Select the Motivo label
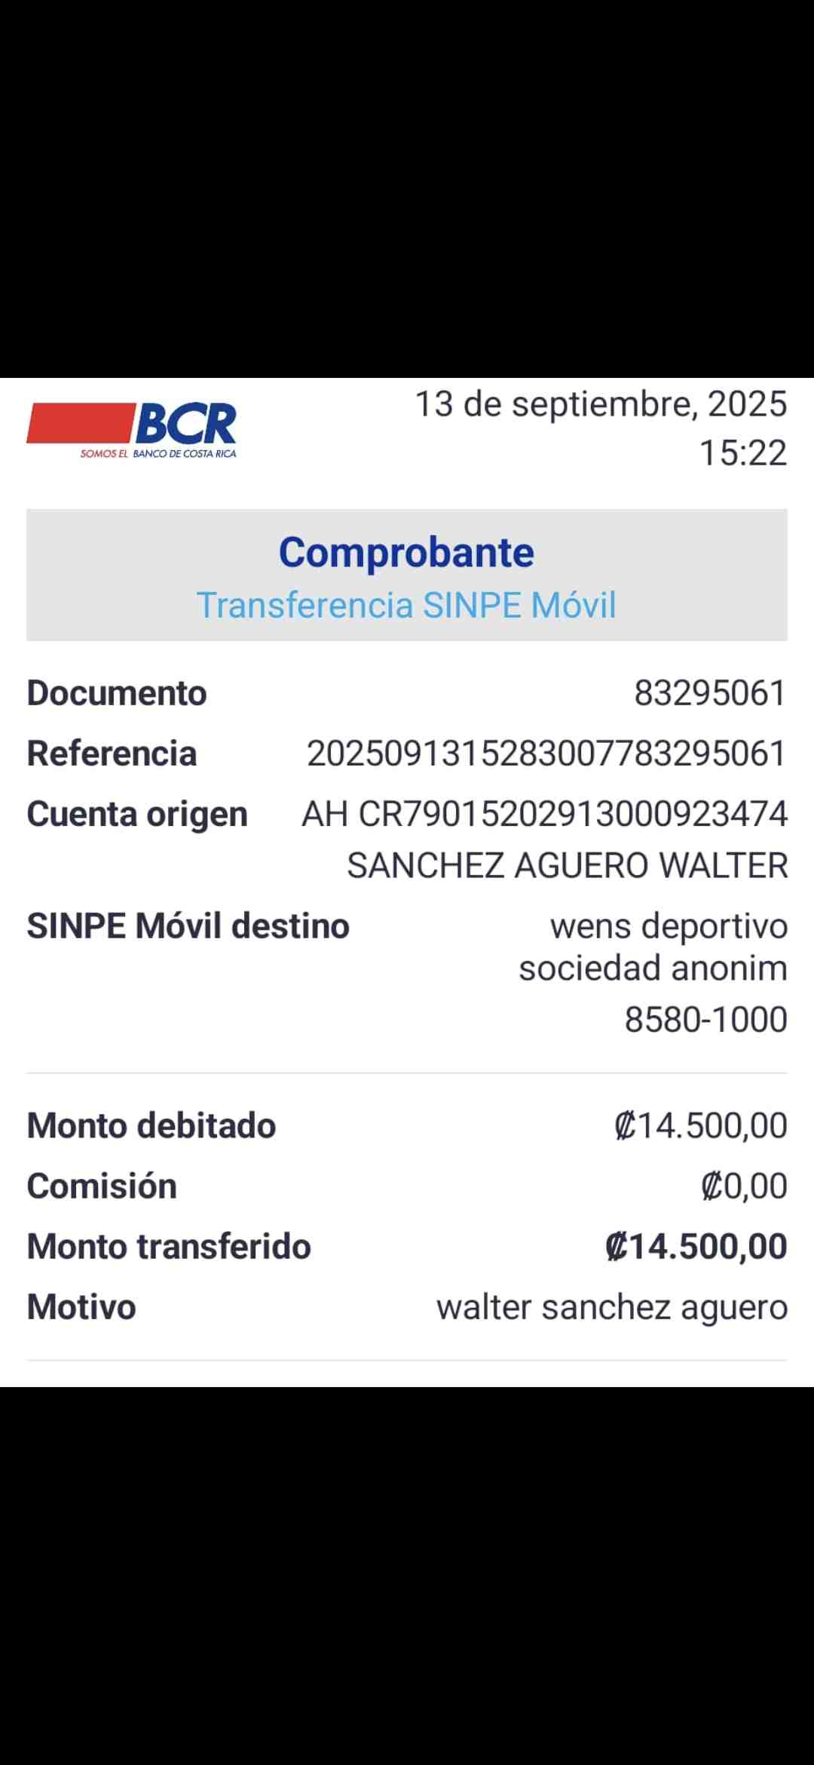This screenshot has height=1765, width=814. click(81, 1307)
